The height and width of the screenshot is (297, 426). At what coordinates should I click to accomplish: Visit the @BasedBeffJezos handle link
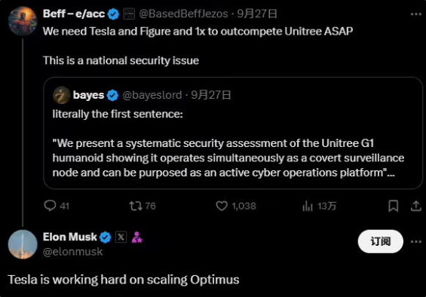pos(183,14)
